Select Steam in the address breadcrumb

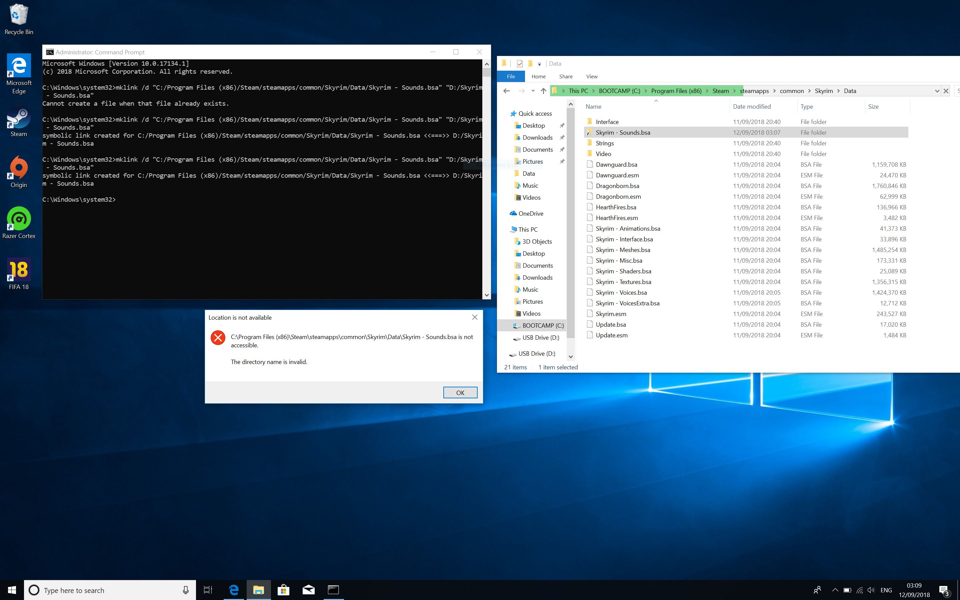[720, 91]
